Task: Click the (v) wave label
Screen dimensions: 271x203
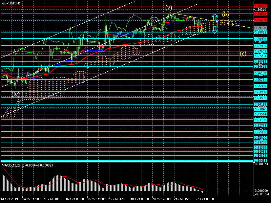Action: point(169,7)
